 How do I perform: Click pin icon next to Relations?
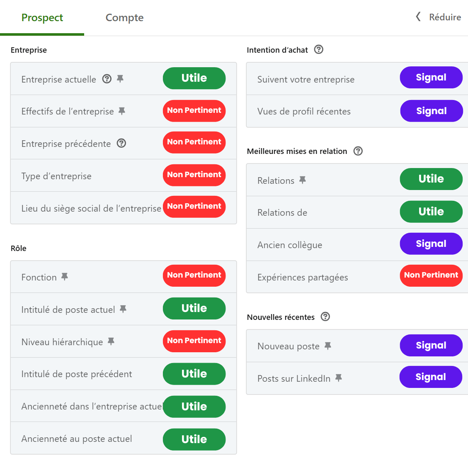click(303, 180)
